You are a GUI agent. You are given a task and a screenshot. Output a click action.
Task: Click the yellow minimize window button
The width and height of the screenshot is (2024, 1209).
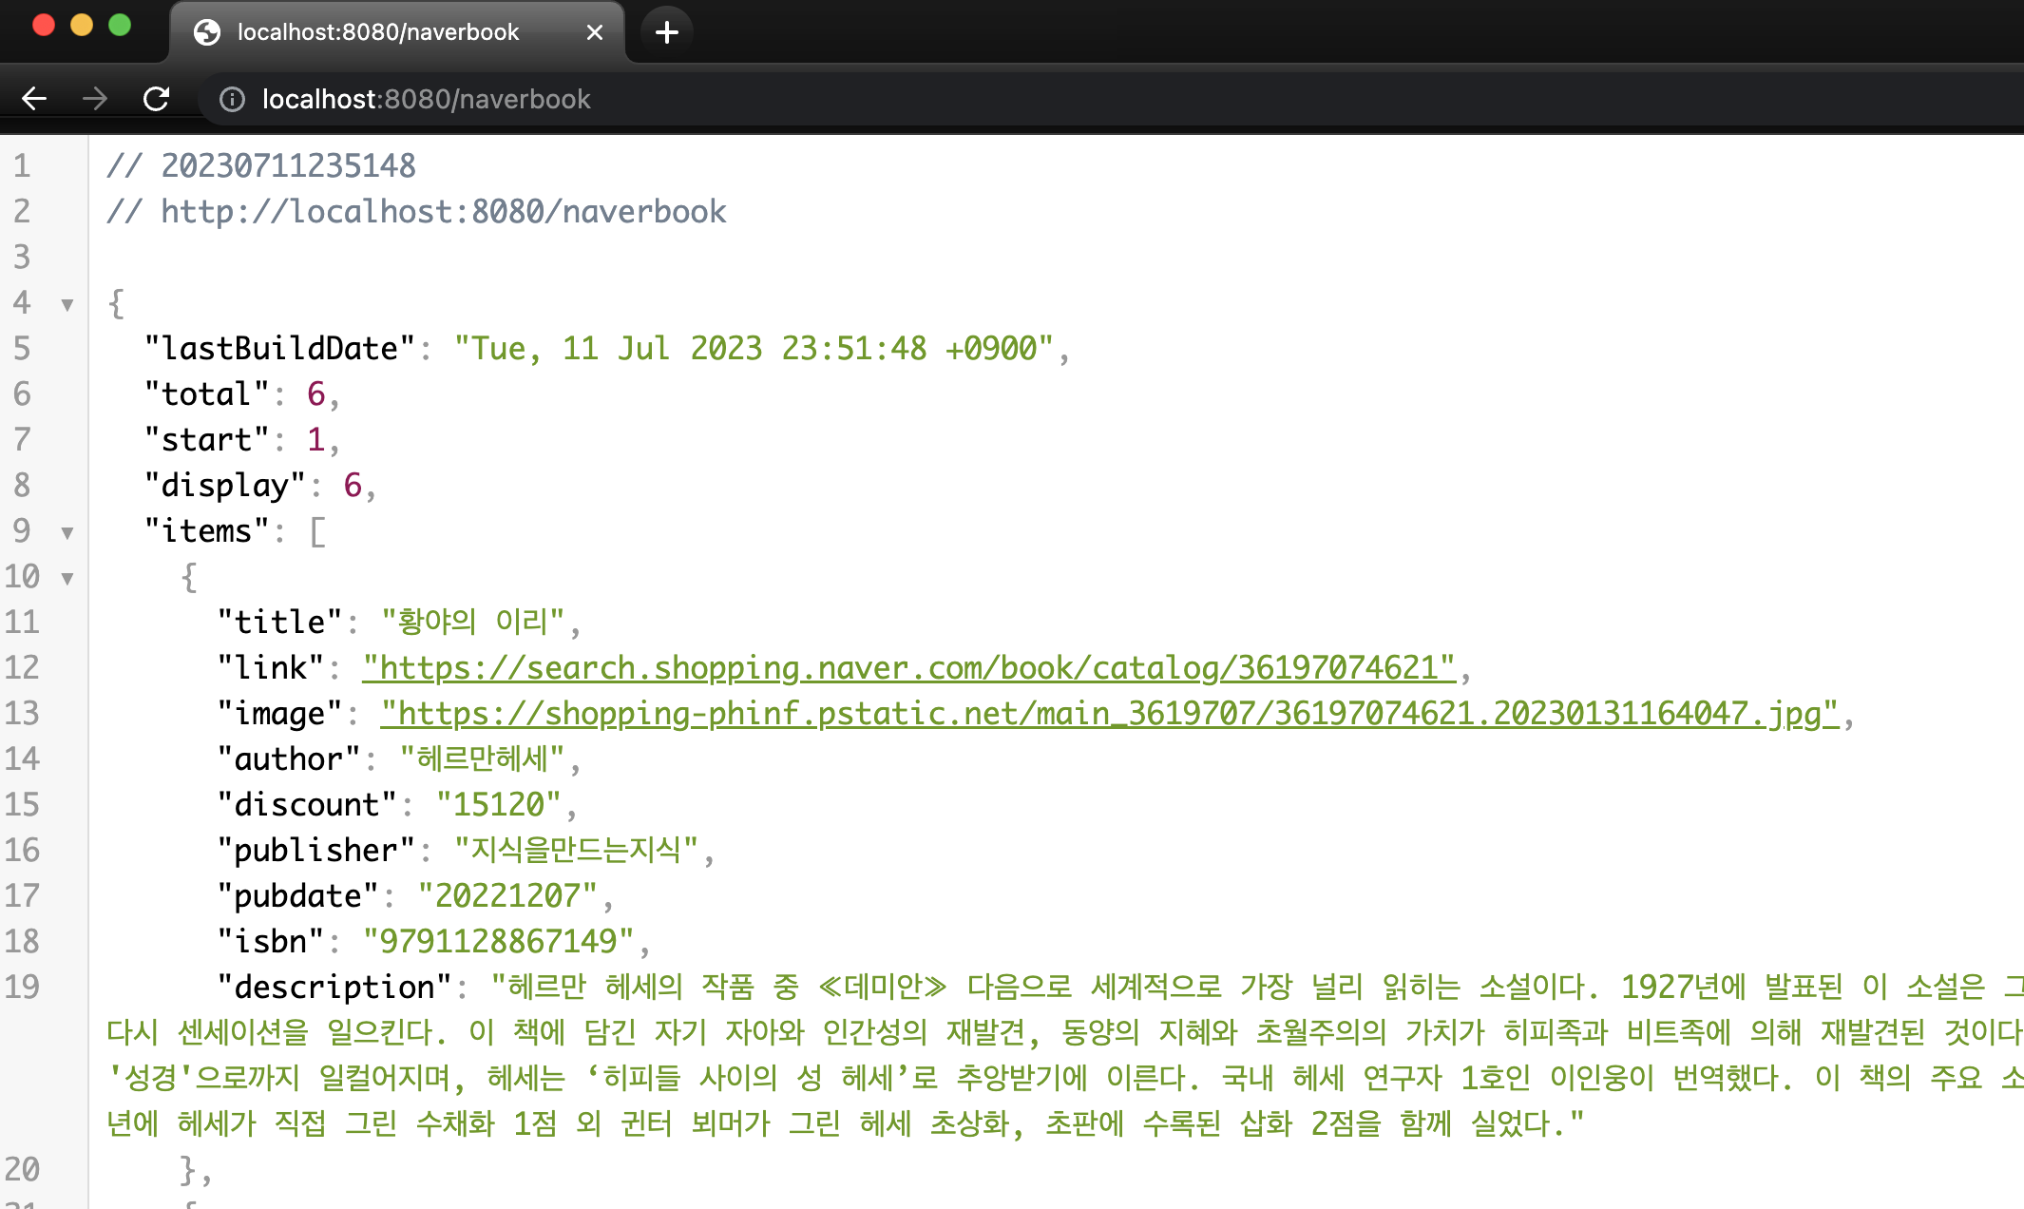[x=82, y=25]
